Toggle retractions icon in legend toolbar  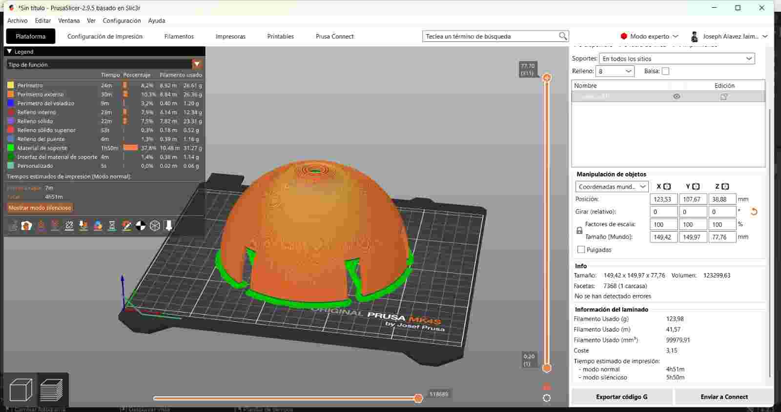41,226
